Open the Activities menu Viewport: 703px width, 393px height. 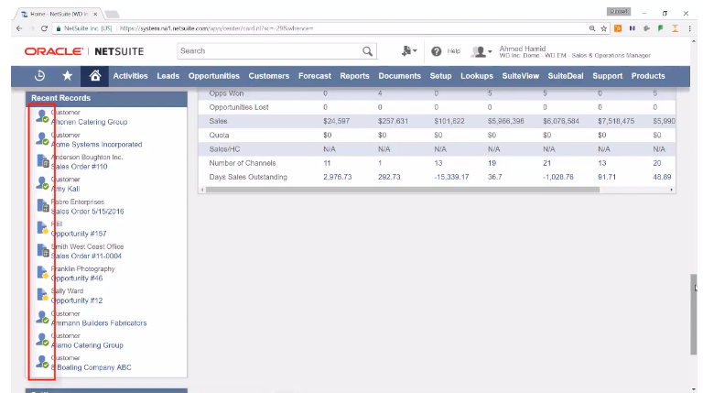click(131, 76)
